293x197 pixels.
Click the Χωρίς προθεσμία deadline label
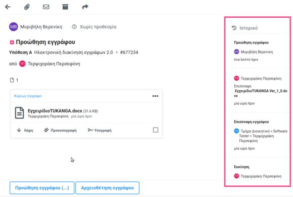coord(98,27)
